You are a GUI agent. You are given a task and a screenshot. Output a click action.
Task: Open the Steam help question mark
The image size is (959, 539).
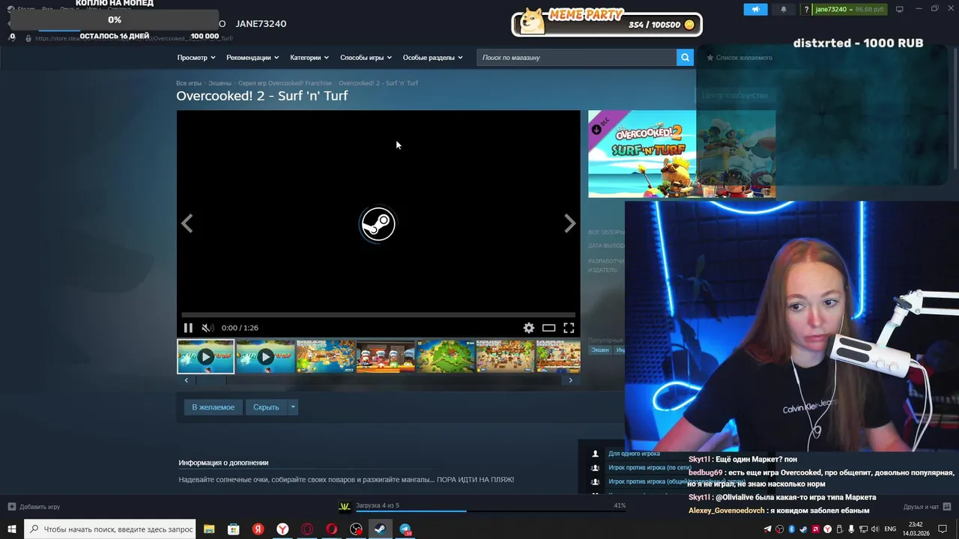click(806, 9)
